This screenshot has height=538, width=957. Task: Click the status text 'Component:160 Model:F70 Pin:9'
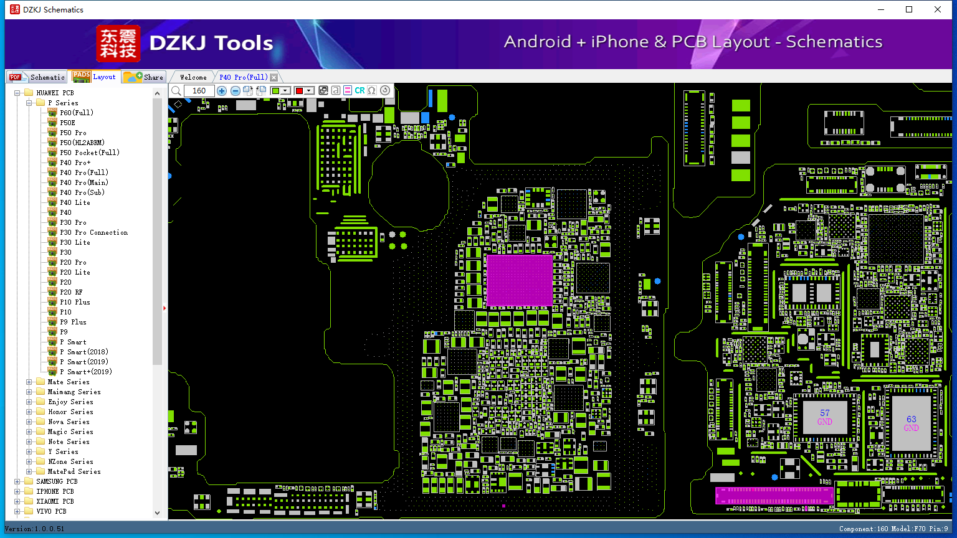click(x=893, y=529)
